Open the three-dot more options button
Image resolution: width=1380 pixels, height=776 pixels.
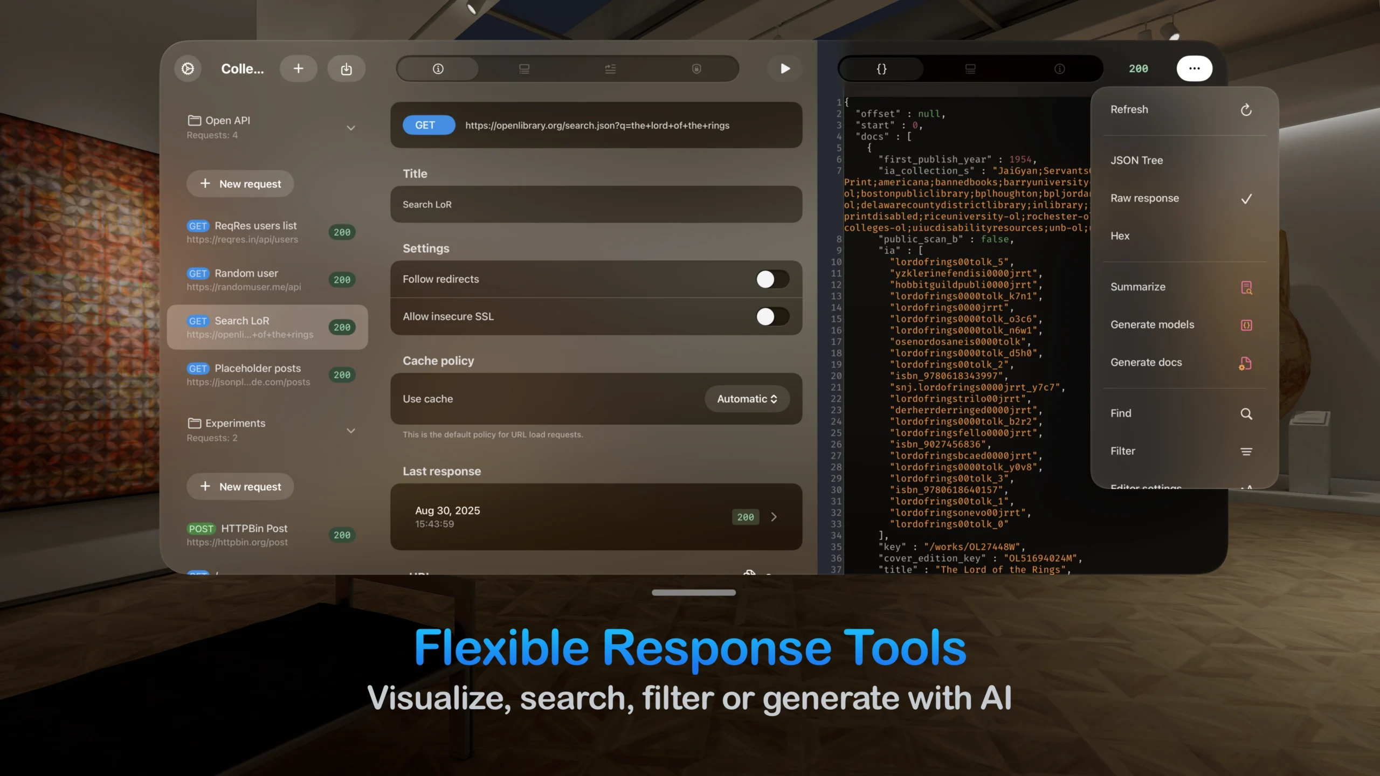[1194, 68]
